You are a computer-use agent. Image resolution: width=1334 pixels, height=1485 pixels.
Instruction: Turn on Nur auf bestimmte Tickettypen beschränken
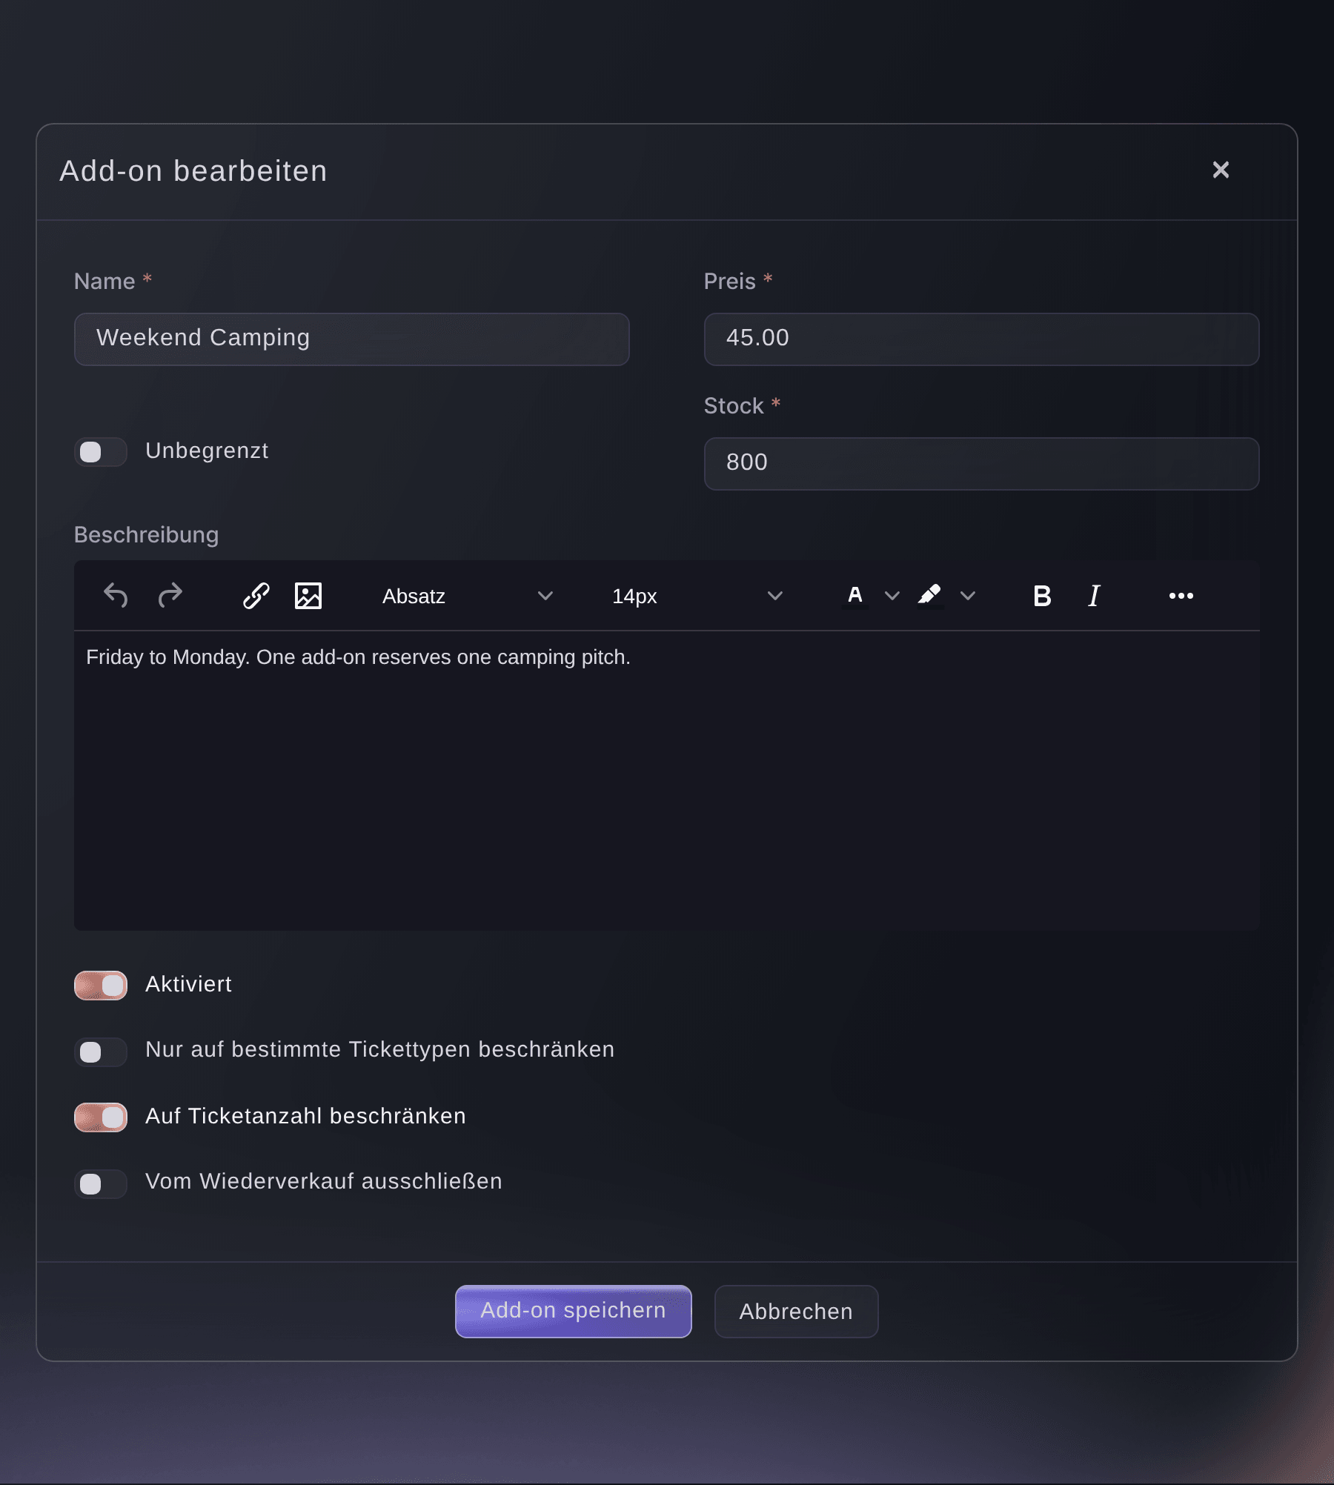(101, 1052)
